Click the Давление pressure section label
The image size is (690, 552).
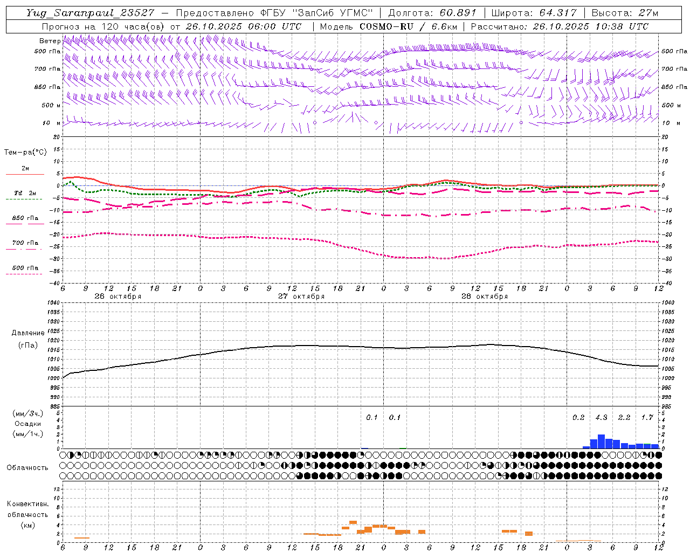(27, 333)
